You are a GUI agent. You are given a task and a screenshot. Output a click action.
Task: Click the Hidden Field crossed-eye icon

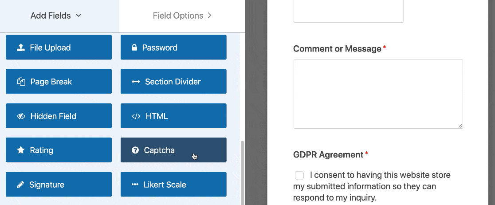click(21, 116)
